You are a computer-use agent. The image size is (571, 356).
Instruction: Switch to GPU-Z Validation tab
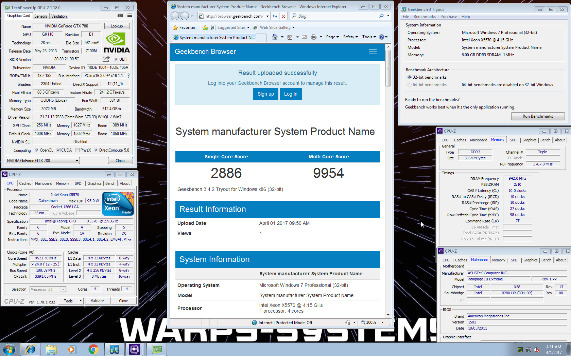tap(59, 16)
